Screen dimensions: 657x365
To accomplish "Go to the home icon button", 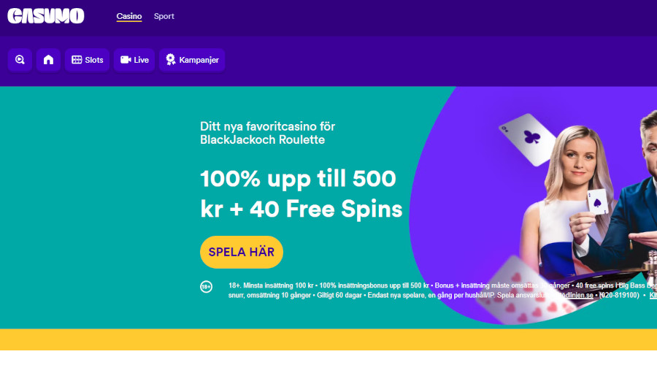I will [x=49, y=60].
